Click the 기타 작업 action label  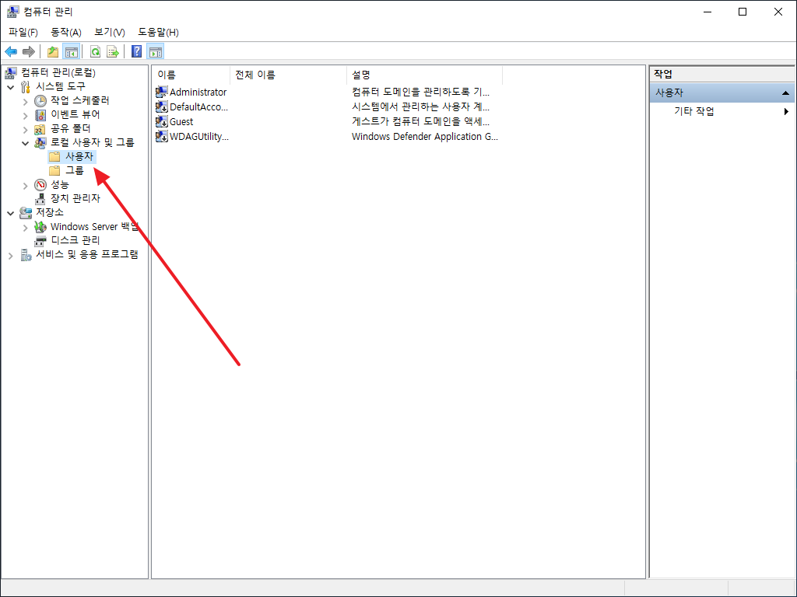tap(693, 111)
